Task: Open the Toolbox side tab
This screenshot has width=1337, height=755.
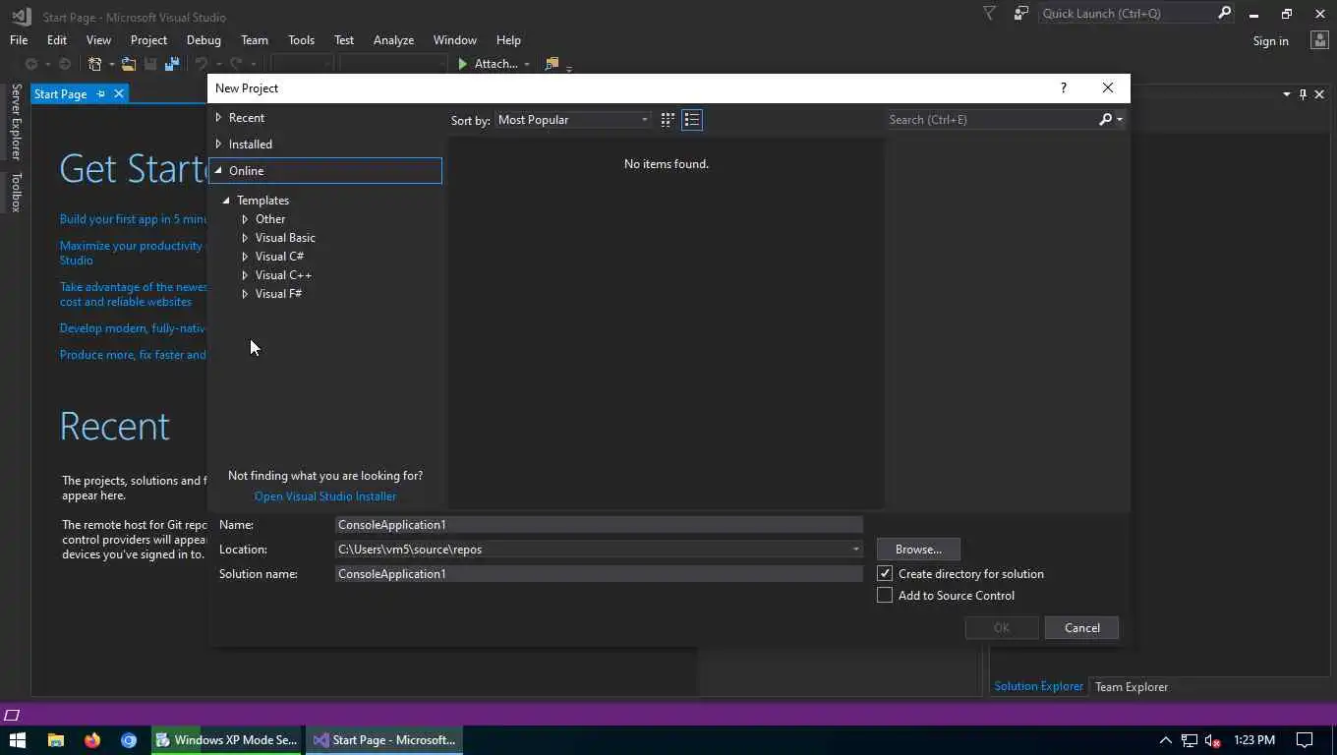Action: coord(16,192)
